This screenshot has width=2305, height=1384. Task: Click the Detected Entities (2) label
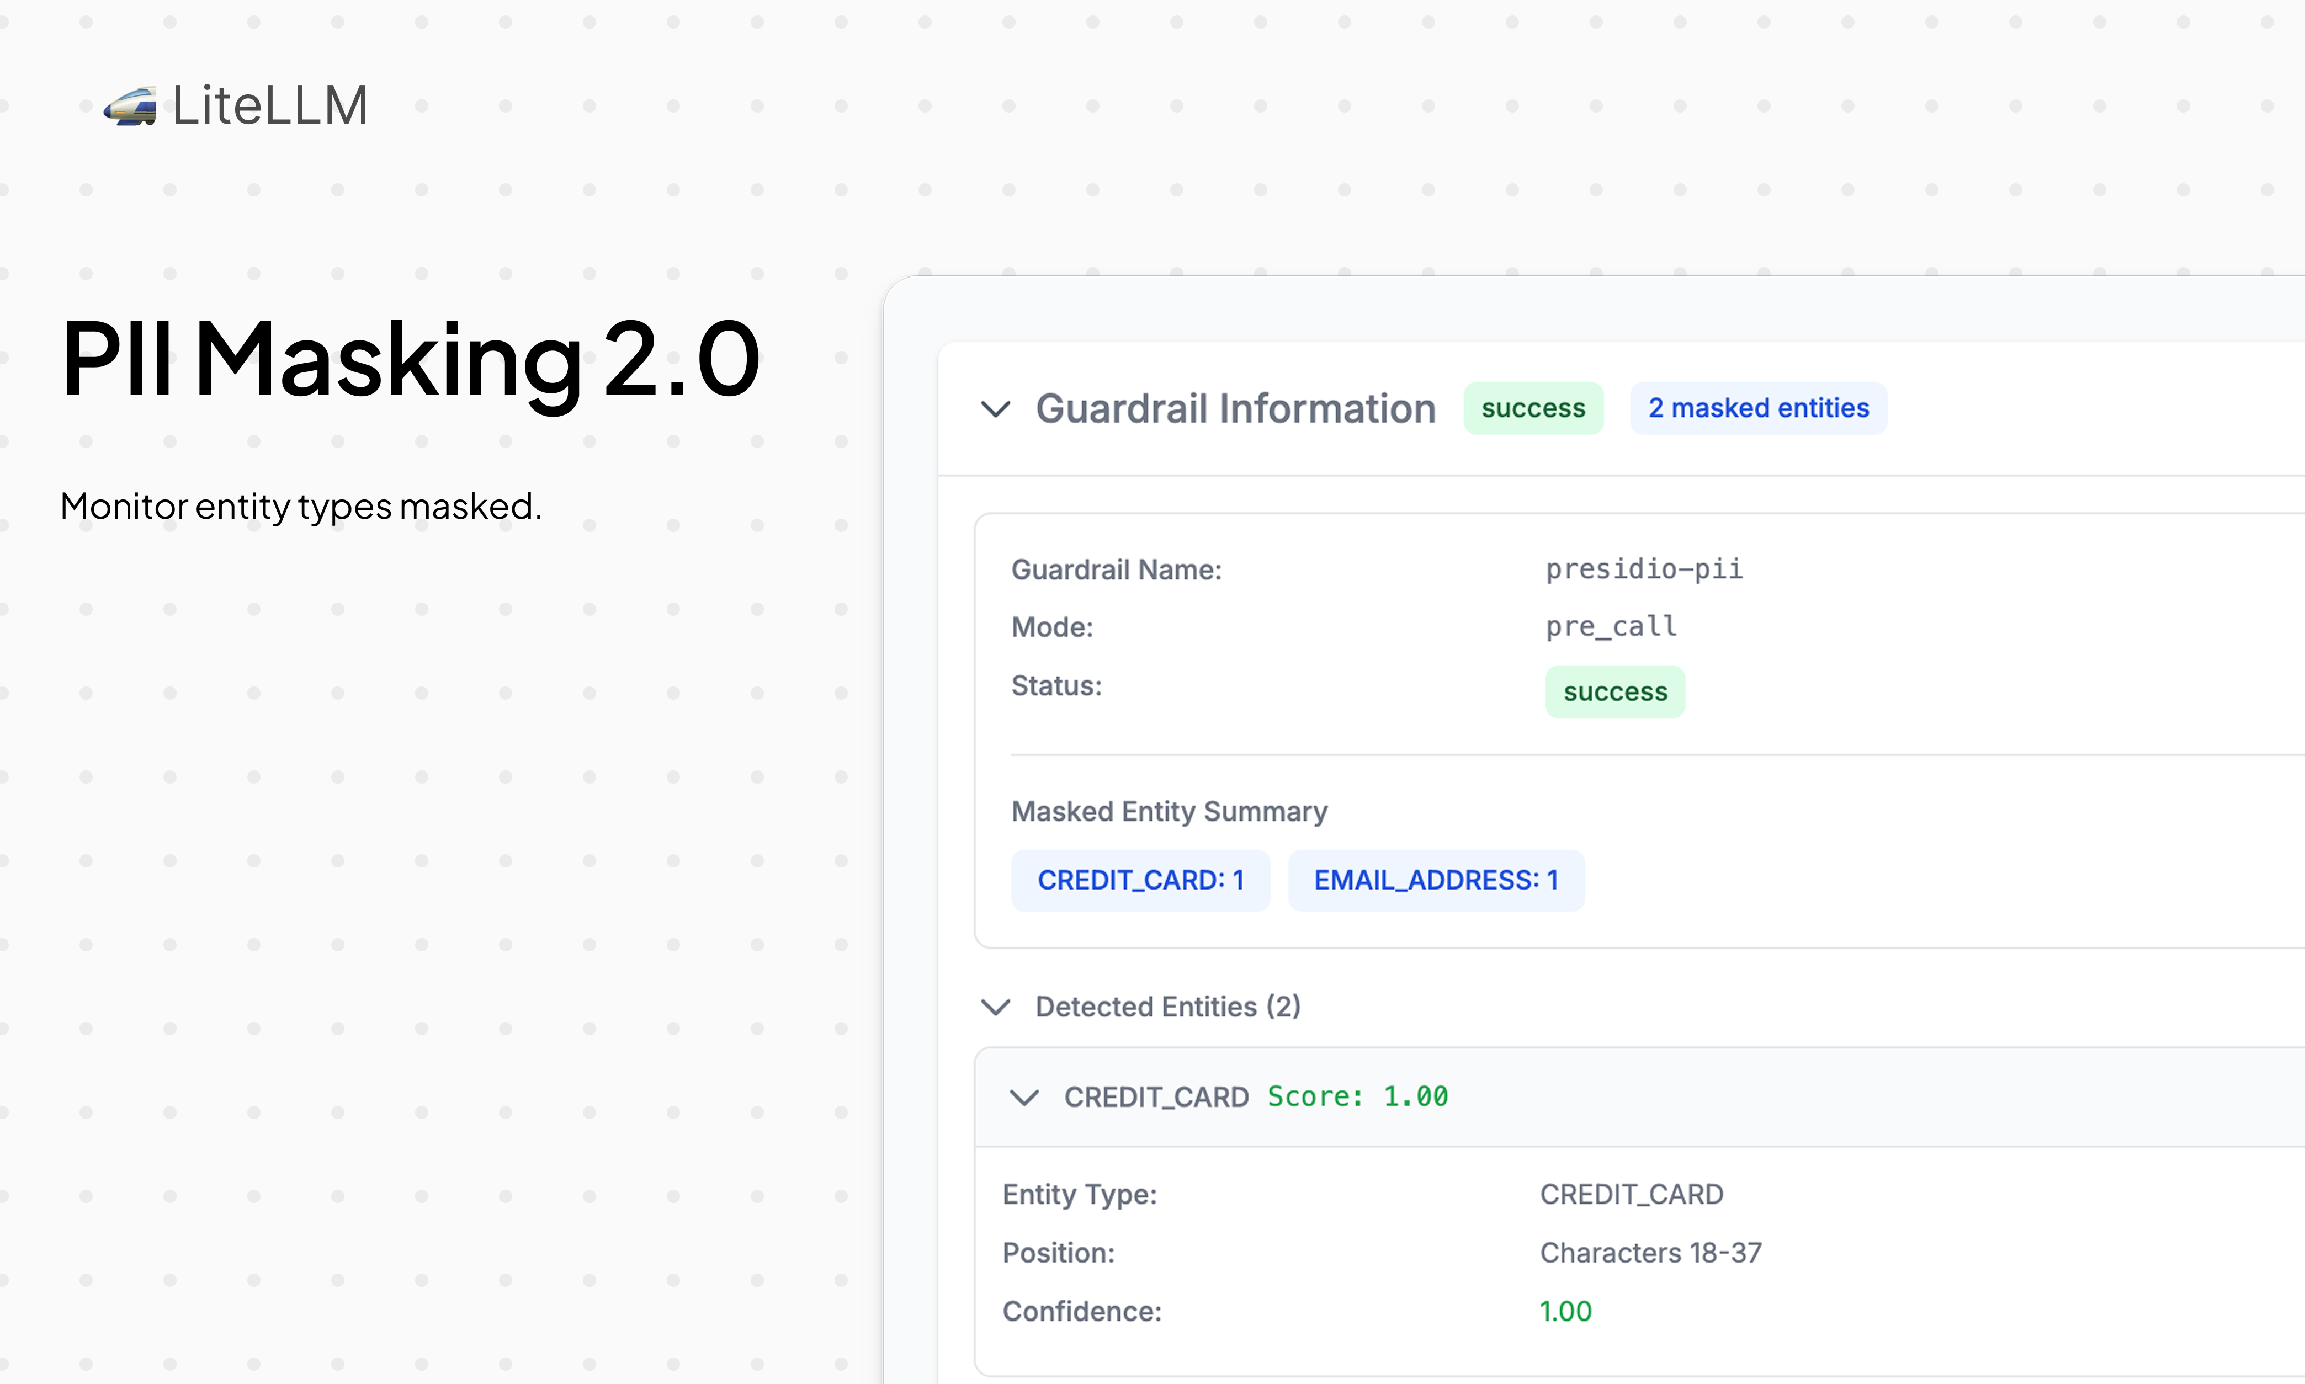pyautogui.click(x=1168, y=1007)
